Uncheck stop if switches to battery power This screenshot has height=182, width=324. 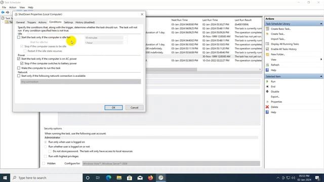click(x=22, y=63)
